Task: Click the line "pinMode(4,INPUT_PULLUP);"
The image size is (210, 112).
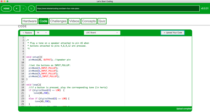Action: point(43,68)
